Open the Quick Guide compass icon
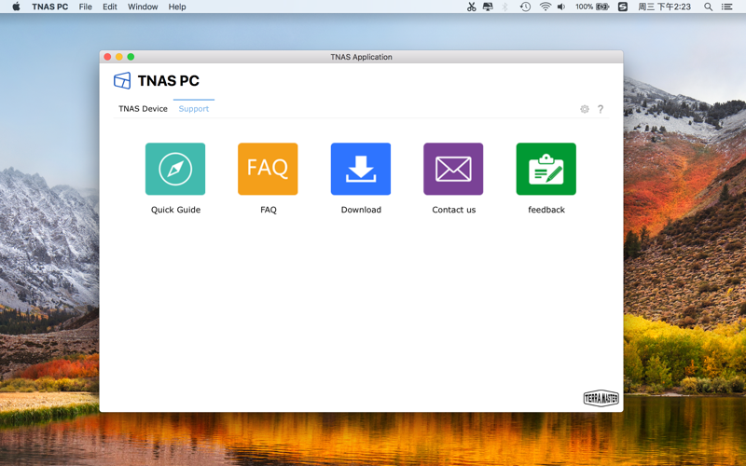 (x=175, y=169)
